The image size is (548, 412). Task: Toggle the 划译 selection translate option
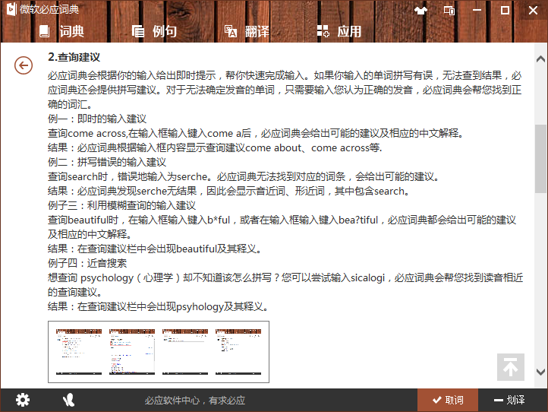(x=509, y=400)
